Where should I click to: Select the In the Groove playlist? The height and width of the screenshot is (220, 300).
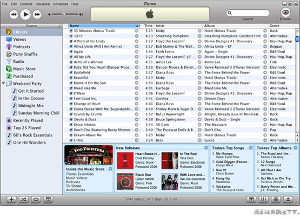coord(31,98)
